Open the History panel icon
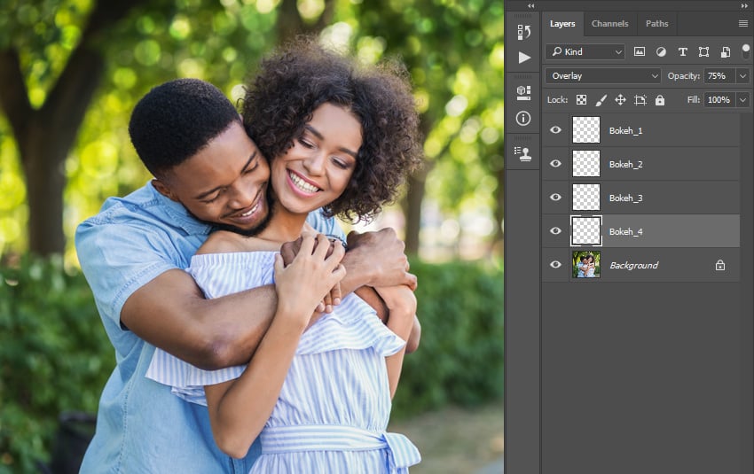 523,32
